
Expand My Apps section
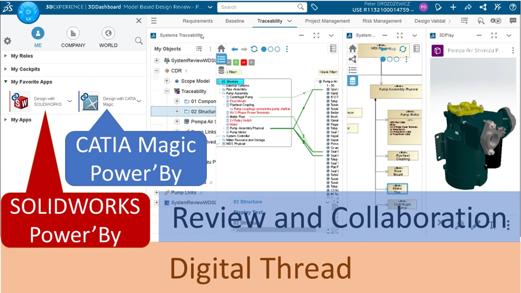(5, 119)
